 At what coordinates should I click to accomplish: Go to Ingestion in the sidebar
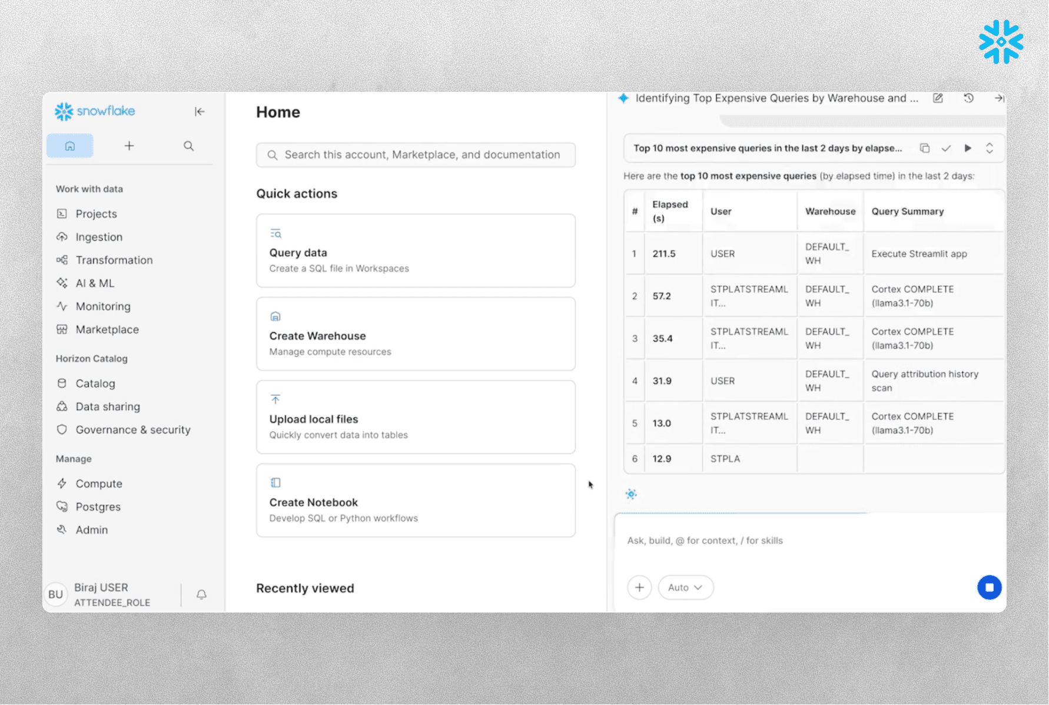click(x=99, y=237)
